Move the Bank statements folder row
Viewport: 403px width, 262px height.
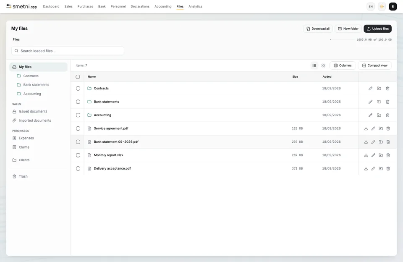tap(379, 102)
